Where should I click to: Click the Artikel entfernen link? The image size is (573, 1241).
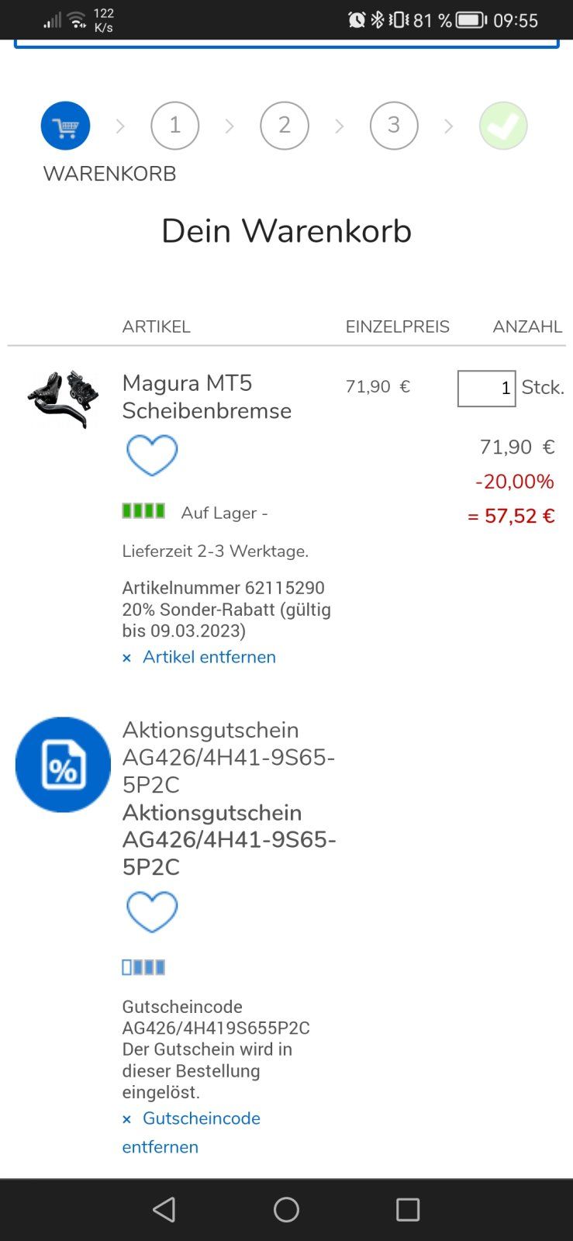point(209,657)
